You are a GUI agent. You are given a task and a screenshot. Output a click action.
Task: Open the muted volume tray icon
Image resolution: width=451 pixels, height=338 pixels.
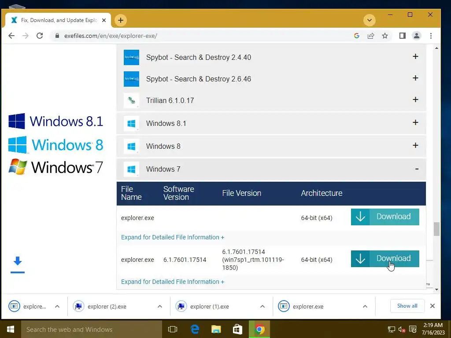(402, 329)
